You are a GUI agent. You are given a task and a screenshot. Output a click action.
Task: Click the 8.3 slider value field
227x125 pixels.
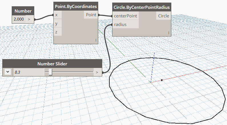pos(29,72)
